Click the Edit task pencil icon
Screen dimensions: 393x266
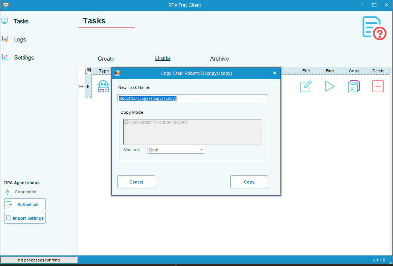coord(306,86)
